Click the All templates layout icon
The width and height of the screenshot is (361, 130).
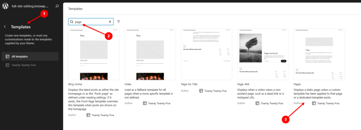[7, 57]
